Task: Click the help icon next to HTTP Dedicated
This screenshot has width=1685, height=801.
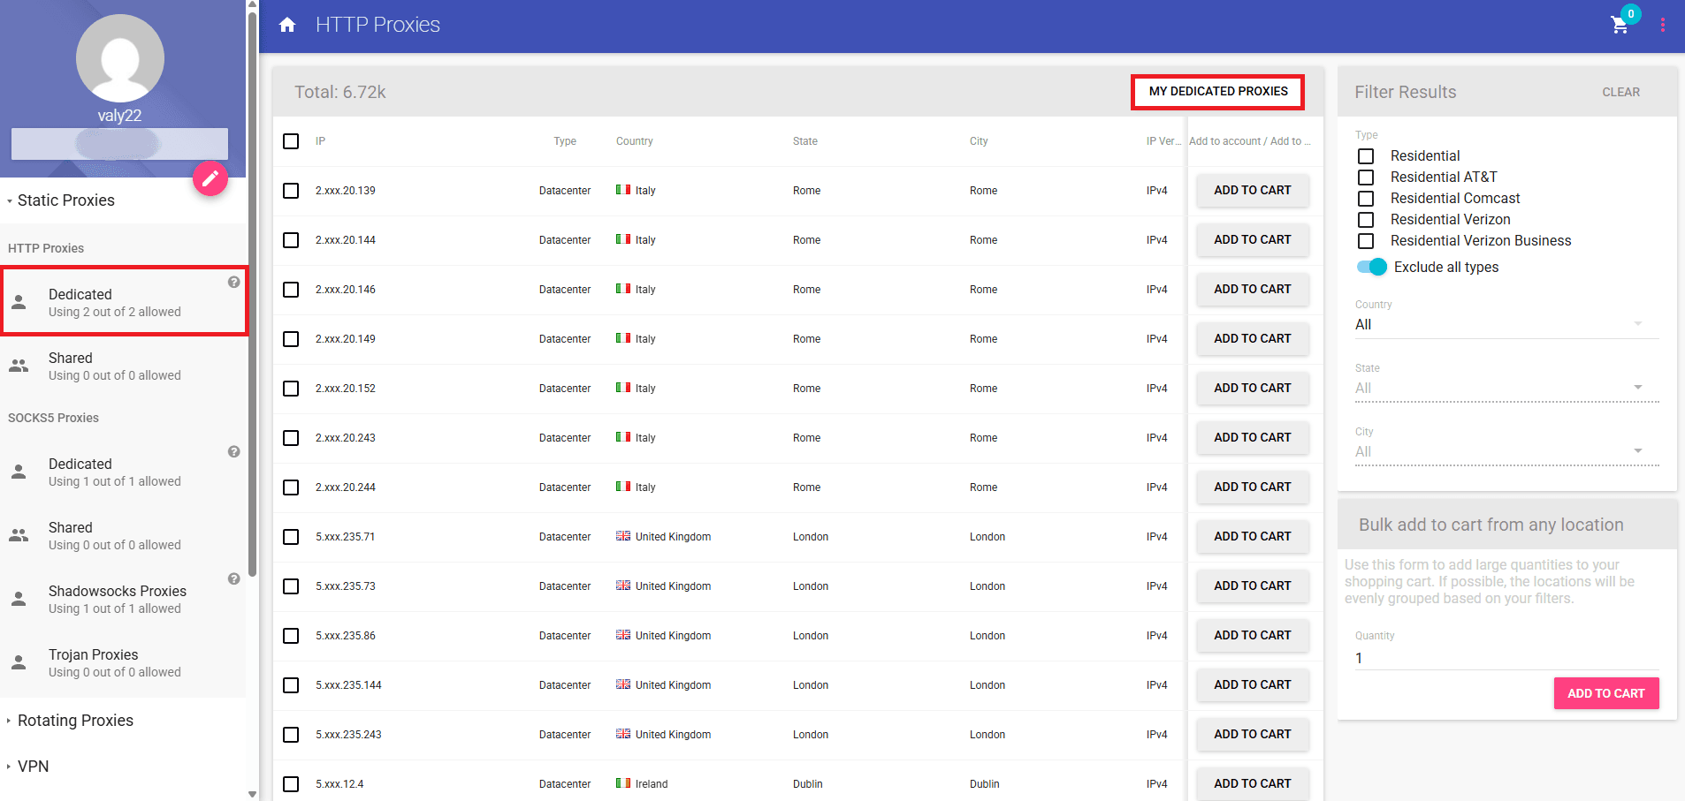Action: [233, 283]
